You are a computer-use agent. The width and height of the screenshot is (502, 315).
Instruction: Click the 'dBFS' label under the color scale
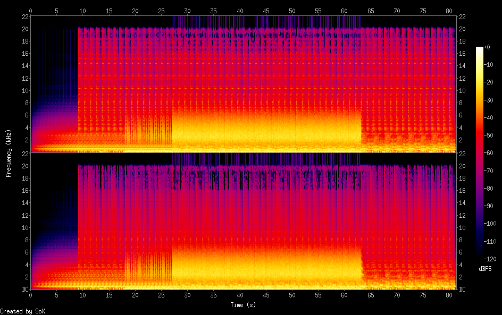point(485,269)
